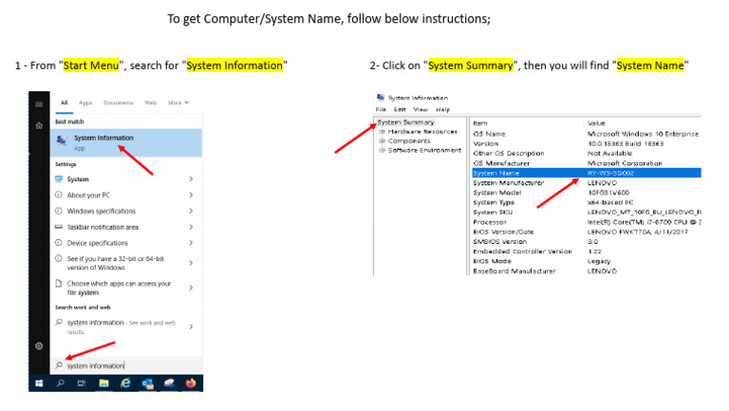Click the search box containing system information

(x=126, y=365)
